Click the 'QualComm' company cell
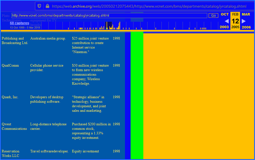 tap(10, 65)
